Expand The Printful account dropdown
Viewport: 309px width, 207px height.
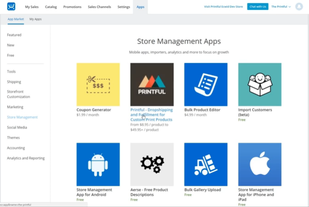281,6
